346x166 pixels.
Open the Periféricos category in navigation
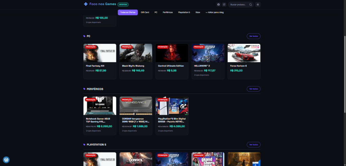point(168,12)
